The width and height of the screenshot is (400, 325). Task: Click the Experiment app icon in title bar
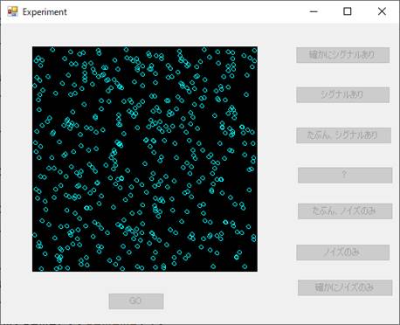tap(12, 11)
